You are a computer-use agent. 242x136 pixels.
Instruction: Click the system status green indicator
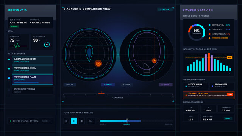click(11, 121)
